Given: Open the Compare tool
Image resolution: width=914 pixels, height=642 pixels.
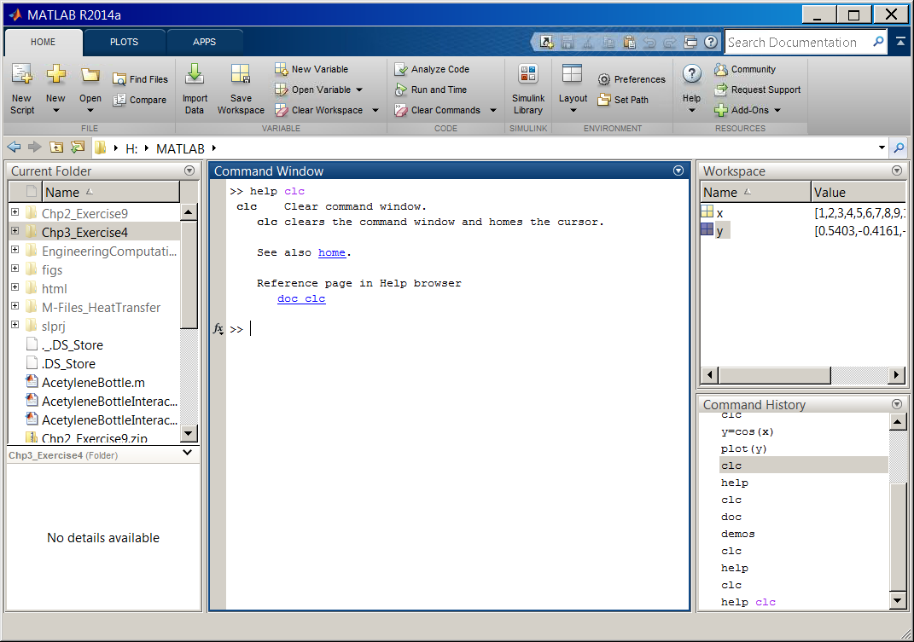Looking at the screenshot, I should 140,100.
